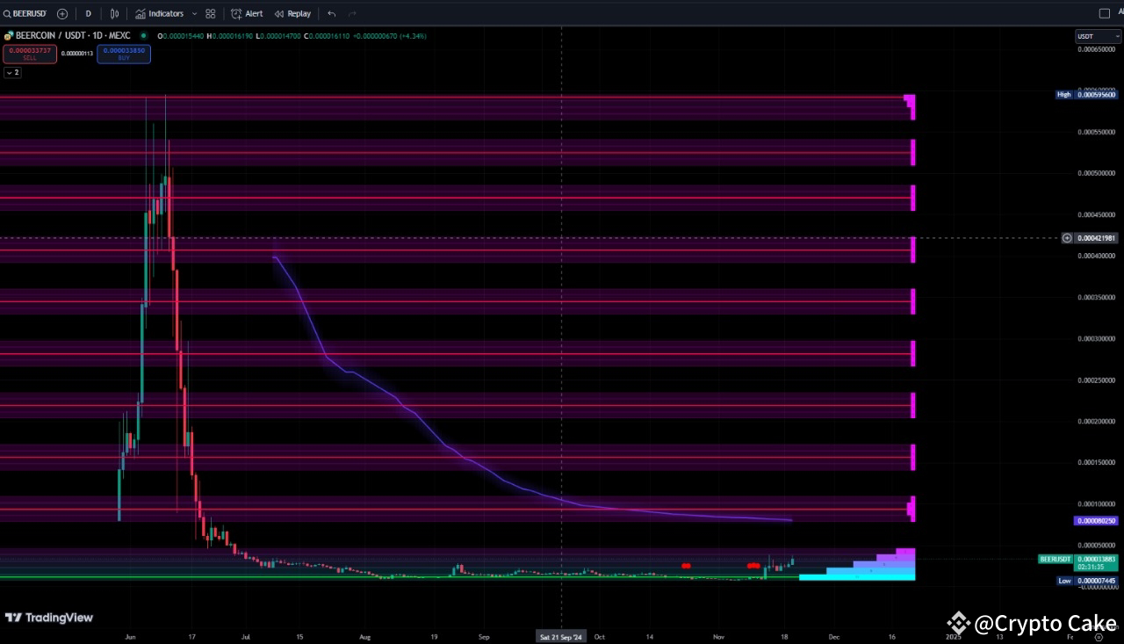
Task: Start bar Replay mode
Action: [292, 13]
